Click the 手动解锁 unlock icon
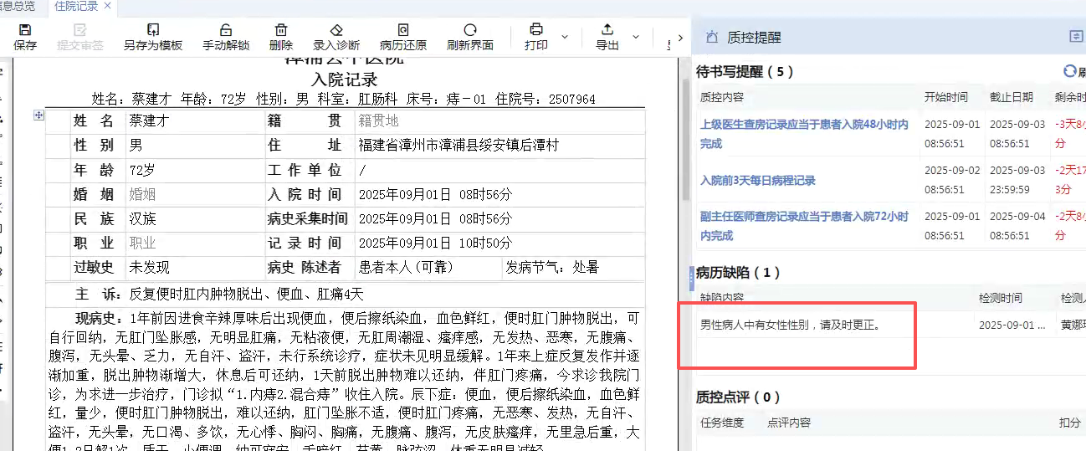This screenshot has width=1086, height=451. (x=226, y=29)
